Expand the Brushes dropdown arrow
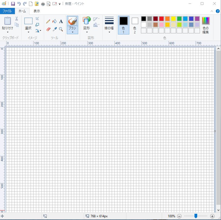Screen dimensions: 221x220 72,32
